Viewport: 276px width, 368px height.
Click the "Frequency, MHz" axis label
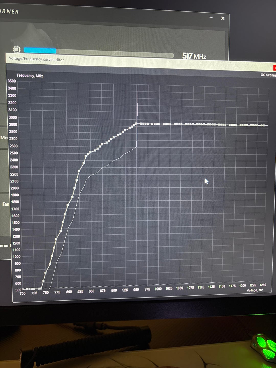pyautogui.click(x=30, y=76)
